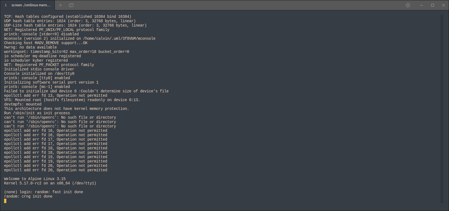Close the terminal window
449x211 pixels.
(x=444, y=5)
